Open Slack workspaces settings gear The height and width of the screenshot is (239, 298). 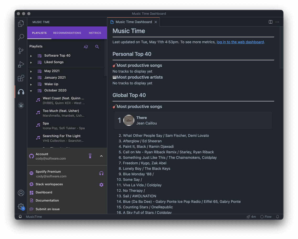(101, 184)
